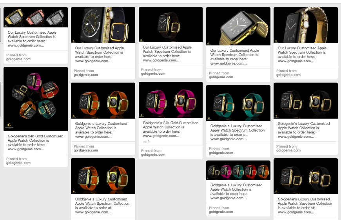Click the description under the teal watches pin
Viewport: 341px width, 220px height.
tap(238, 132)
